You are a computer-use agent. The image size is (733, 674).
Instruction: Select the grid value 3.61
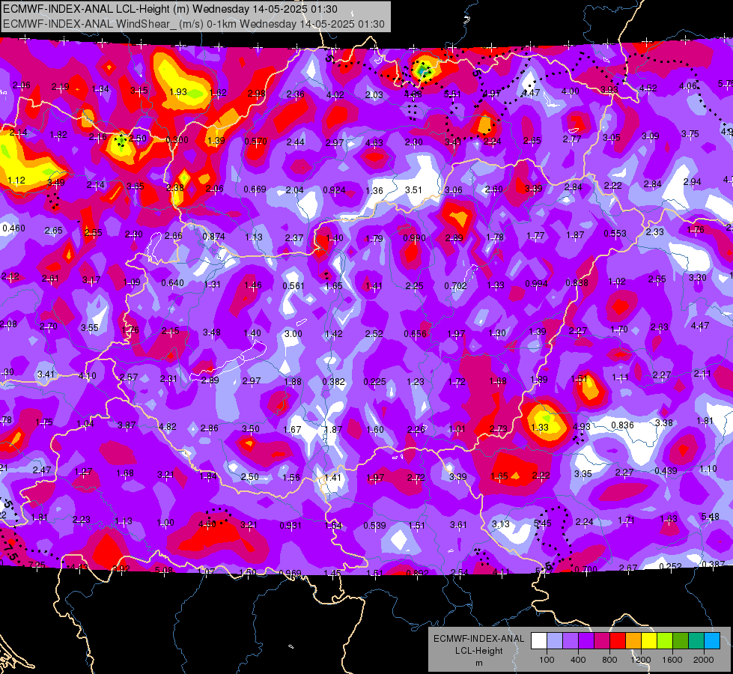coord(458,525)
